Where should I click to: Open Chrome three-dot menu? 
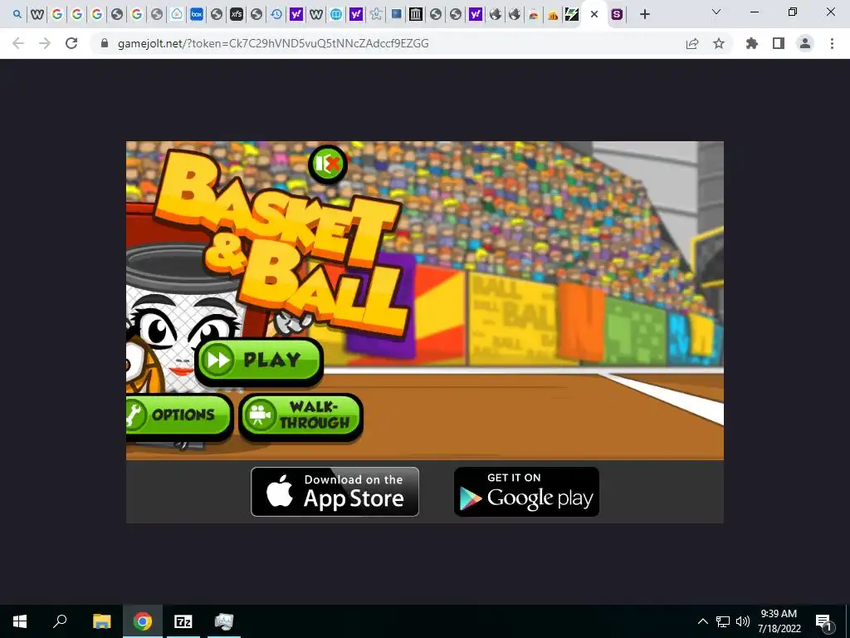pyautogui.click(x=832, y=43)
